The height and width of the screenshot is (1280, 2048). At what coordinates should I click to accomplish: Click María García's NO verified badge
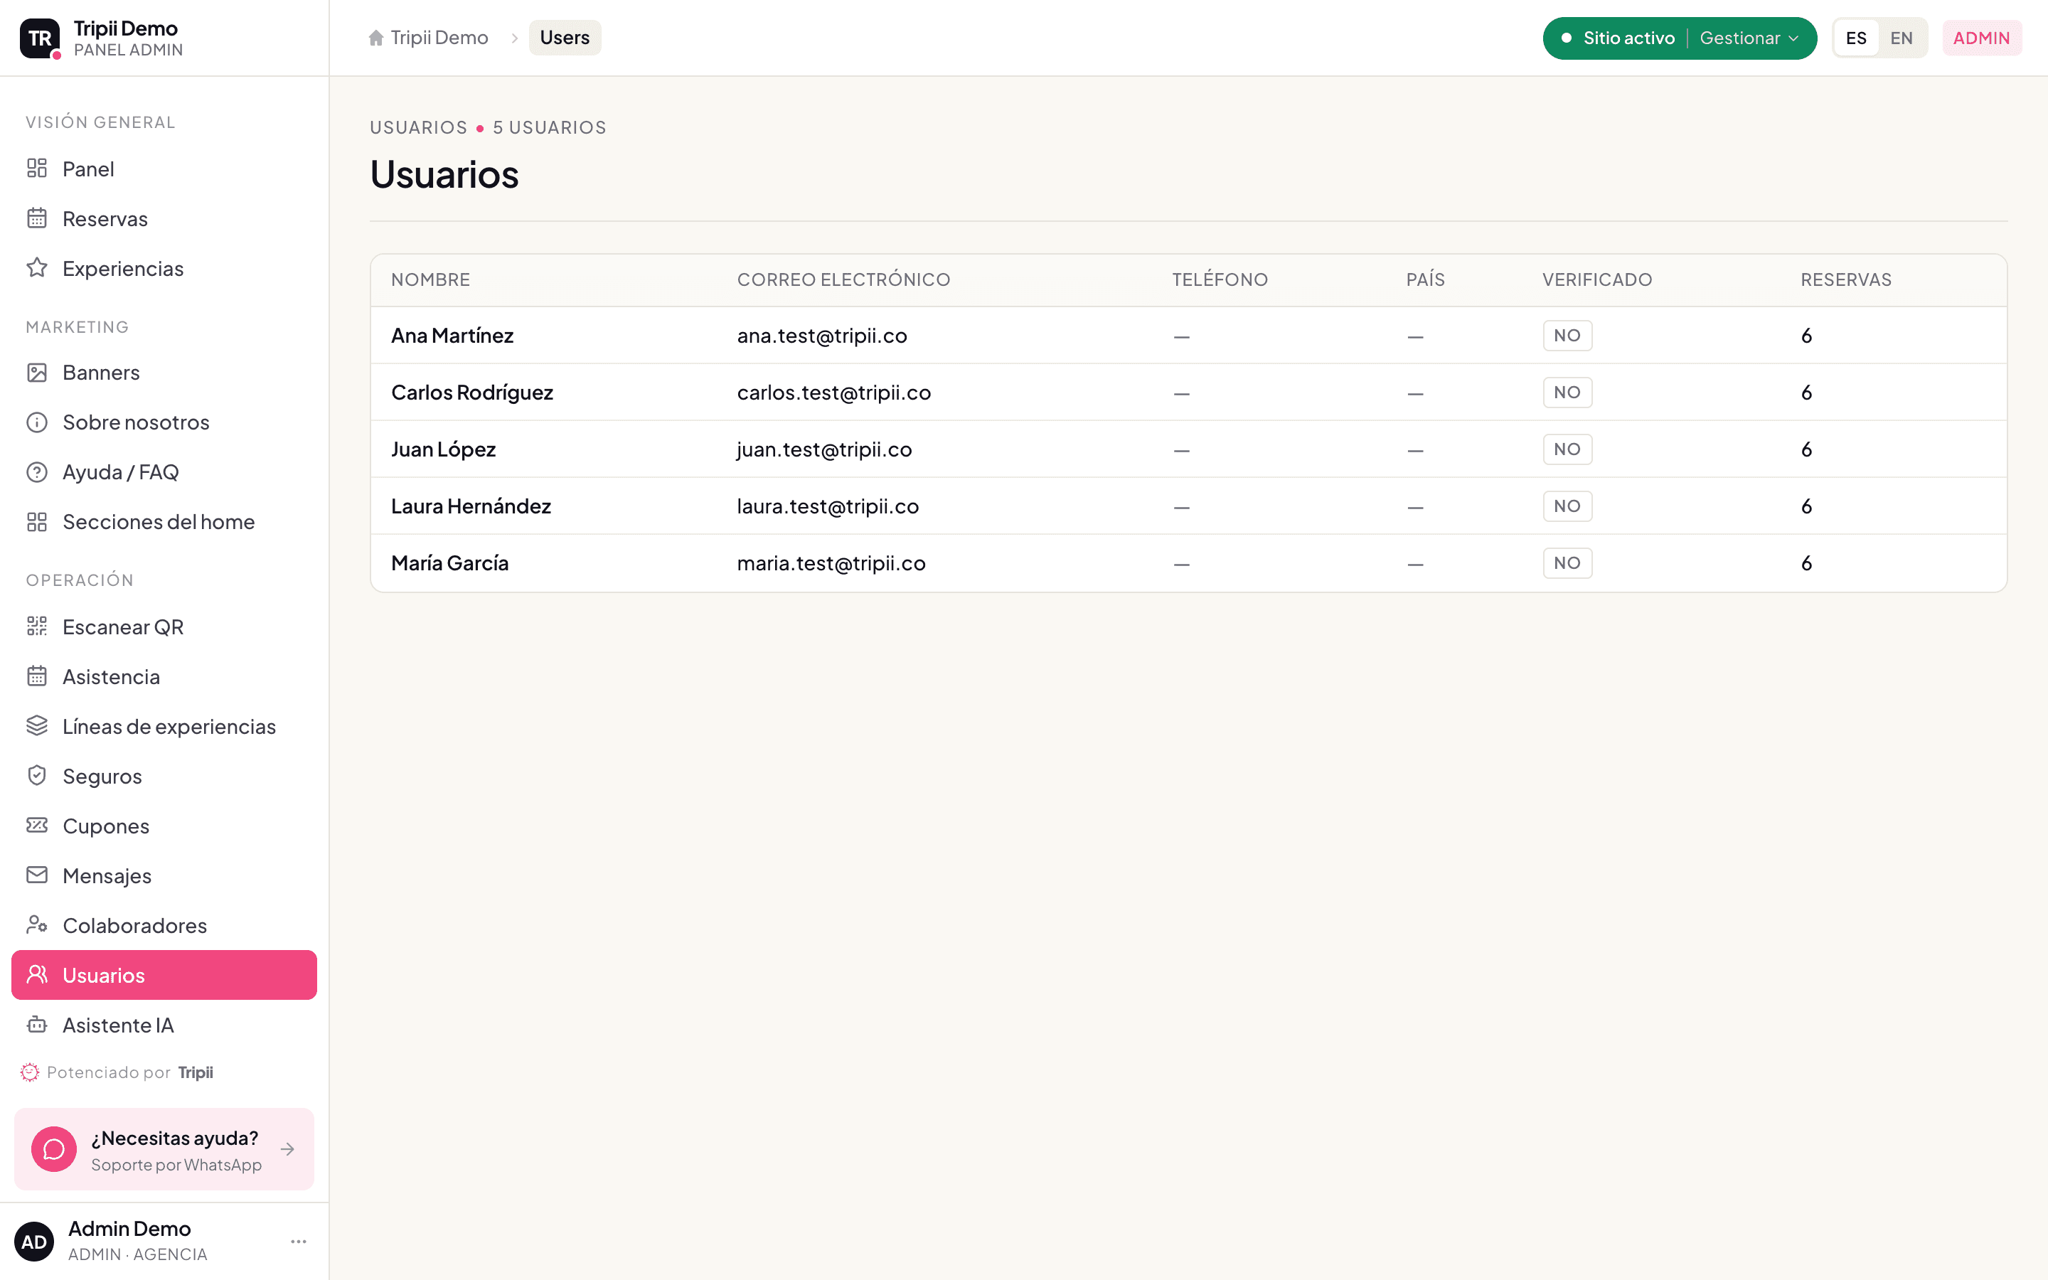pyautogui.click(x=1567, y=563)
